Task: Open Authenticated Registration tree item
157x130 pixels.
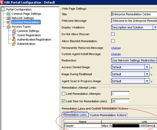Action: (34, 39)
